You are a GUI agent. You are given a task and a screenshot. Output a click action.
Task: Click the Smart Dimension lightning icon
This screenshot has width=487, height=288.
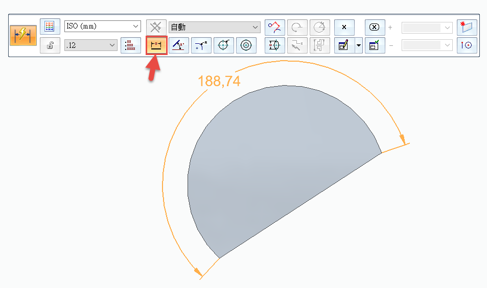(24, 36)
